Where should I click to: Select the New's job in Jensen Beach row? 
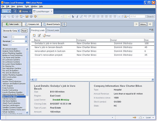click(x=92, y=47)
